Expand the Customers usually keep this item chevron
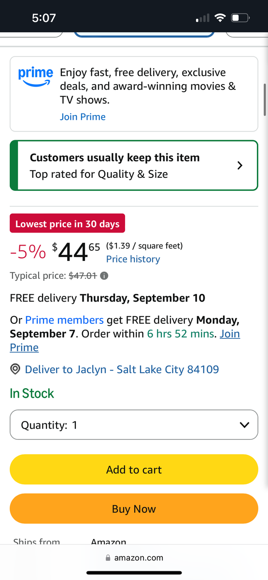 [240, 165]
